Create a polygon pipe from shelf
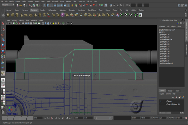This screenshot has width=188, height=125. tap(40, 15)
